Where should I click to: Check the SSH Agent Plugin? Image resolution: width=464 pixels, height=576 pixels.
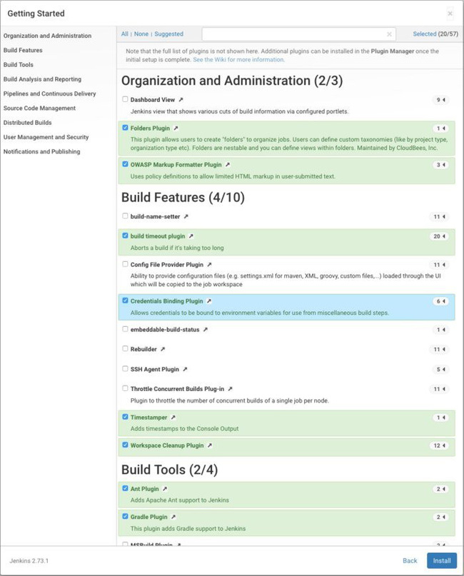point(125,369)
